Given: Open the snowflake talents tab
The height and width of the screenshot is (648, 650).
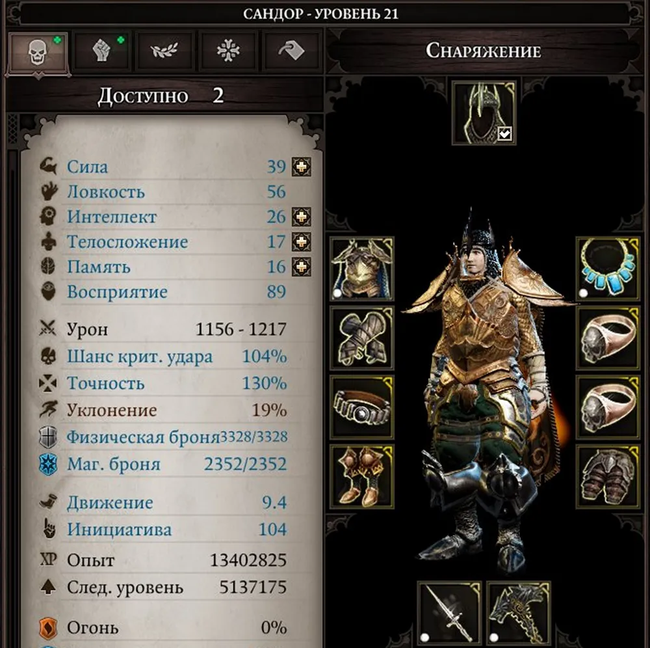Looking at the screenshot, I should click(228, 51).
